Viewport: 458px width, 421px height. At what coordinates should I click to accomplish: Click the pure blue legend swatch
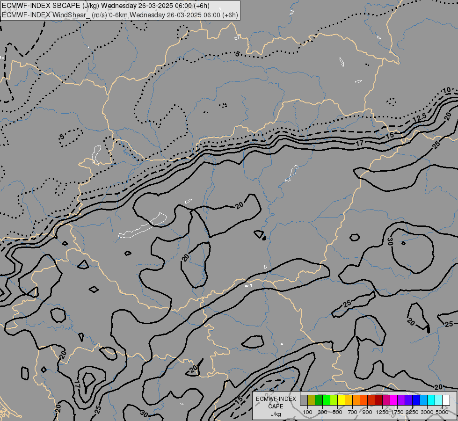(x=416, y=400)
